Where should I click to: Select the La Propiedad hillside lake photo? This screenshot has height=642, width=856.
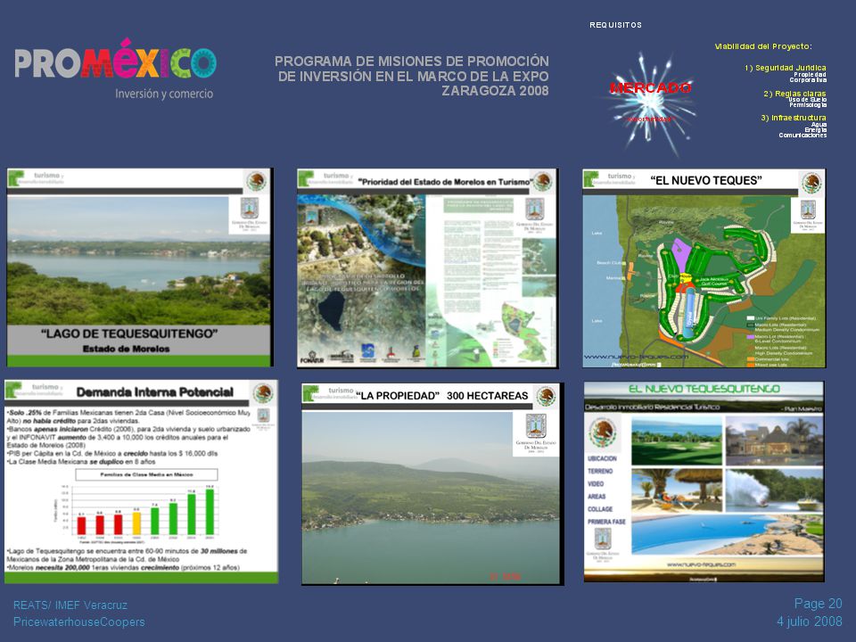(x=431, y=498)
